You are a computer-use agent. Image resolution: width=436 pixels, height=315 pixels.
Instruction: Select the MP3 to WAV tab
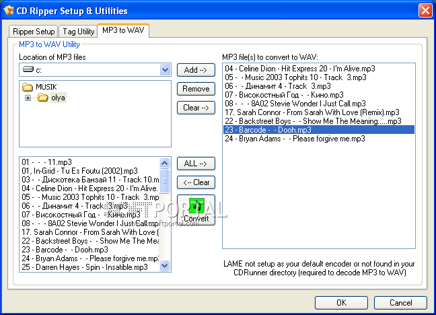point(123,30)
